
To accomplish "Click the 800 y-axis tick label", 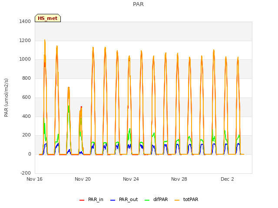I will 26,78.
